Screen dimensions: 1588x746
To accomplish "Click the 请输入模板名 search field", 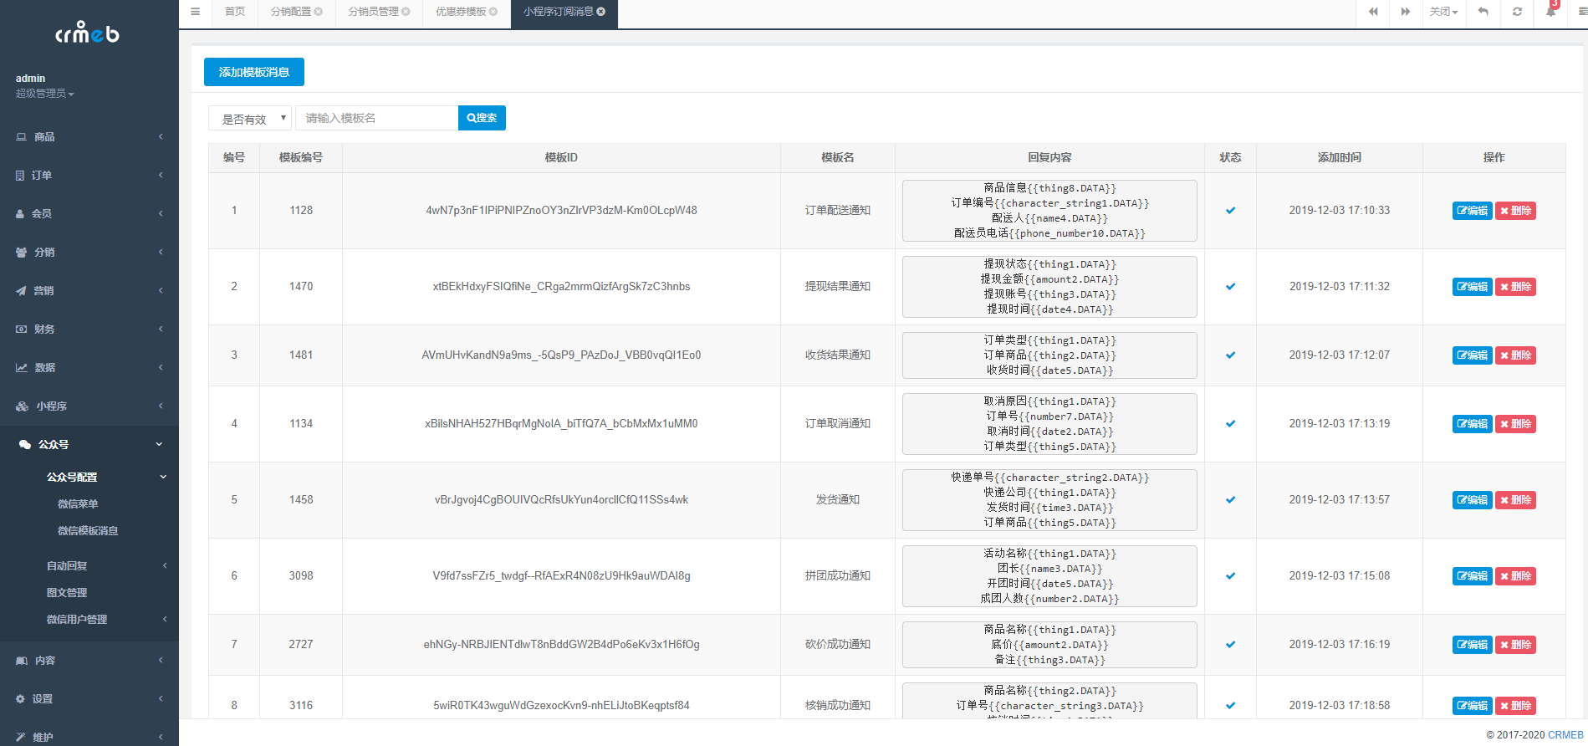I will tap(376, 119).
